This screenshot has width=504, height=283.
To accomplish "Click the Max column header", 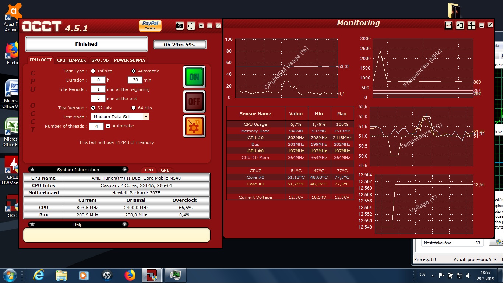I will coord(342,114).
